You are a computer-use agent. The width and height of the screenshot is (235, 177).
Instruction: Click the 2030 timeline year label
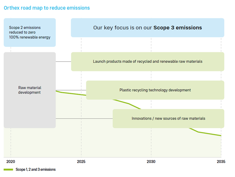[x=151, y=162]
